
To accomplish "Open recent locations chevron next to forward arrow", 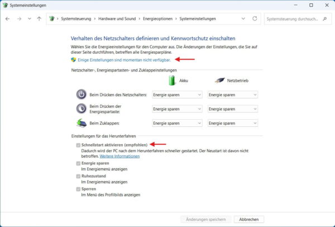I will click(x=30, y=19).
